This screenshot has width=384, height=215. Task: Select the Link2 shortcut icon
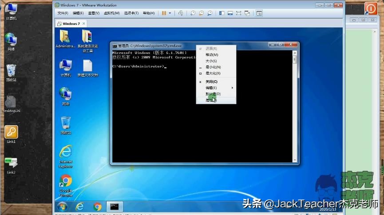(11, 165)
